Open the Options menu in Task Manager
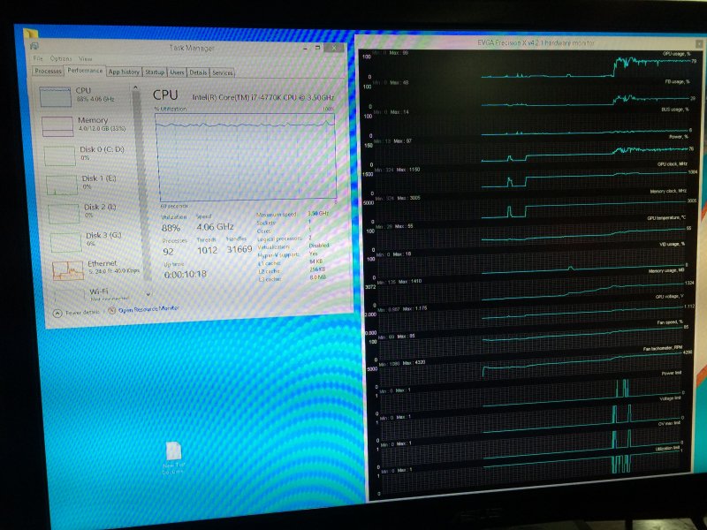Screen dimensions: 707x530 (61, 58)
